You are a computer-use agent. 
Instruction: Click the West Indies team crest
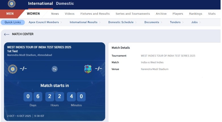[88, 69]
